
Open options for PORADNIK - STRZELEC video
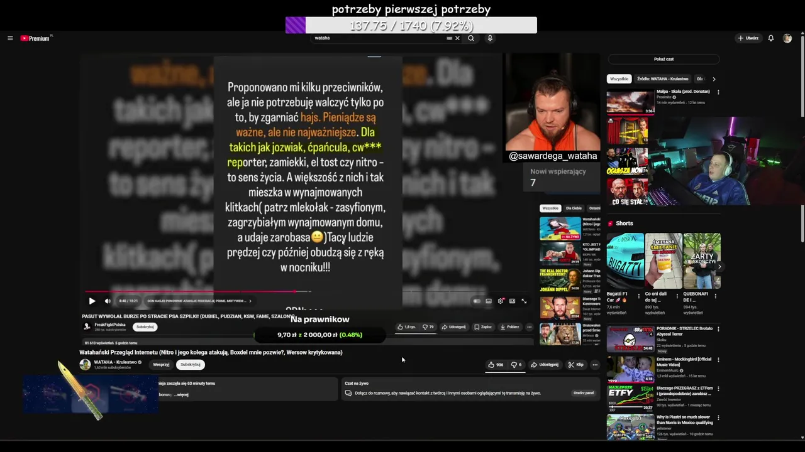(718, 329)
